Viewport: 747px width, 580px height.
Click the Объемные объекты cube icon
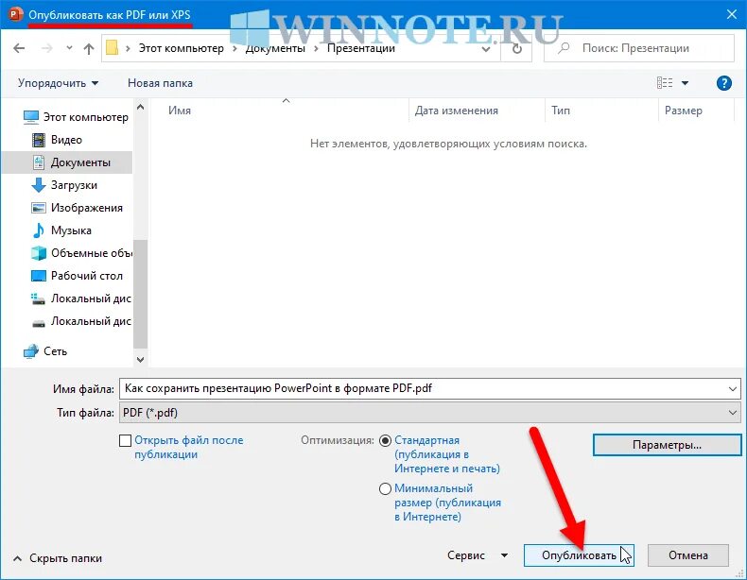tap(39, 253)
